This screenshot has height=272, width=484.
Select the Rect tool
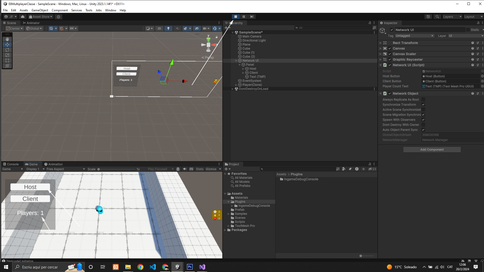[7, 60]
